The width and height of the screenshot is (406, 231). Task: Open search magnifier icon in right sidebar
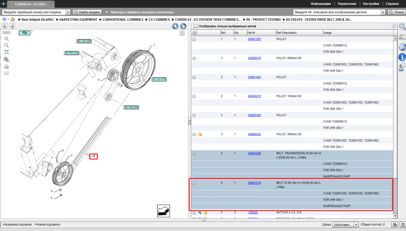[x=402, y=26]
